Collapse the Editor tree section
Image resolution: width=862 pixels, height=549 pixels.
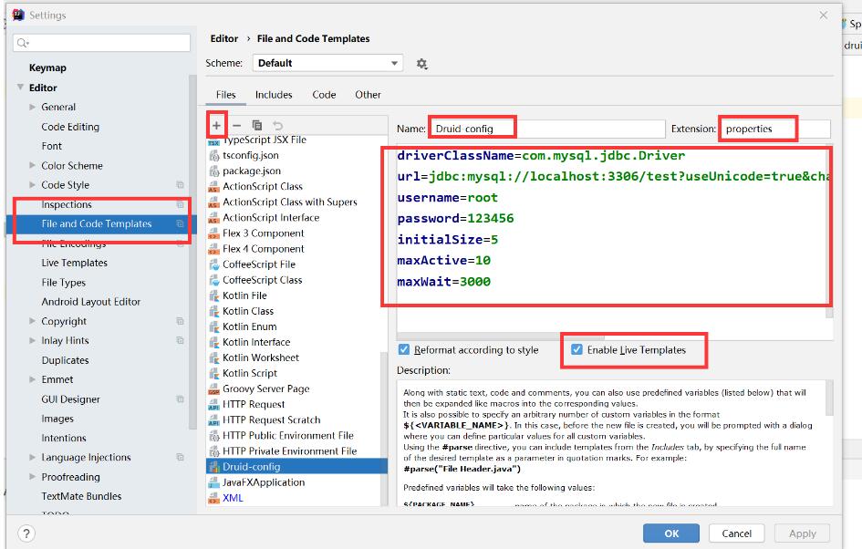coord(20,88)
